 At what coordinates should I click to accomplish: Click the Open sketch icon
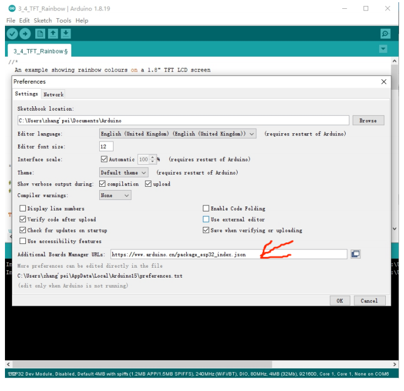point(53,34)
